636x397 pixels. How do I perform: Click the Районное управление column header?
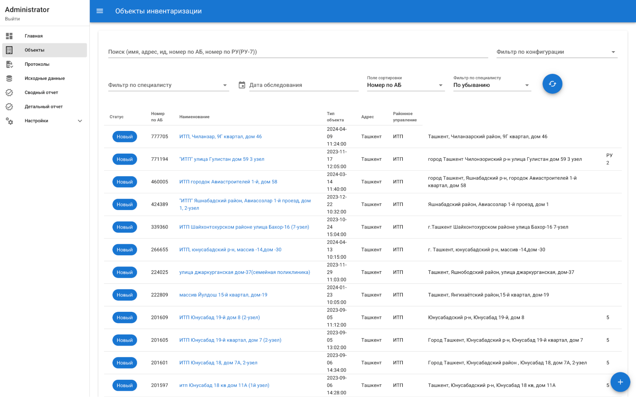[405, 117]
